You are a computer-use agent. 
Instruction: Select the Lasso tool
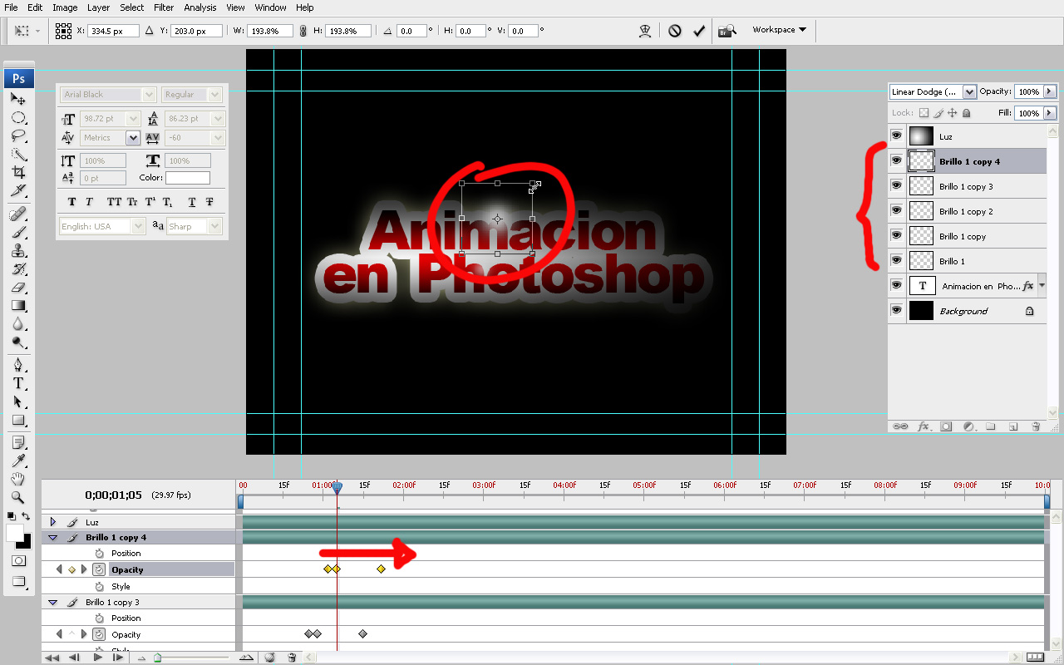(x=18, y=135)
